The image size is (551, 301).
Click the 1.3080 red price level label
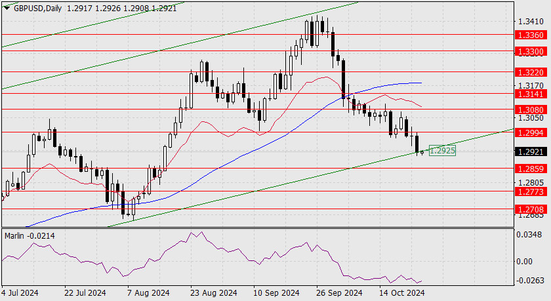tap(531, 110)
